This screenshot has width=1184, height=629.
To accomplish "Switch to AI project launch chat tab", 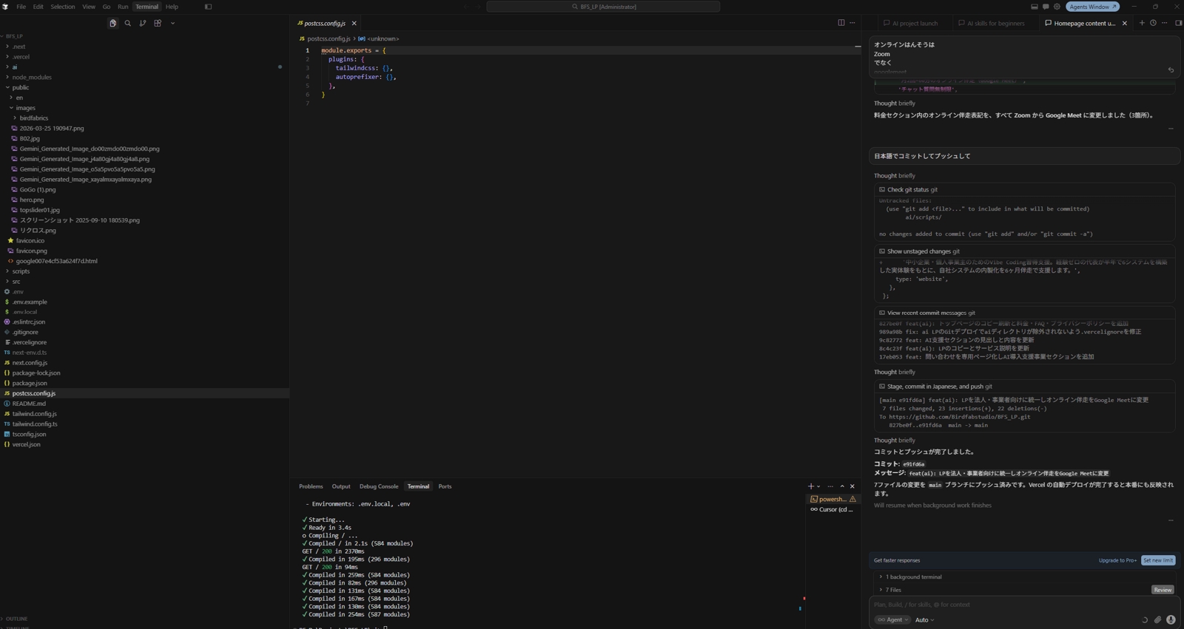I will pyautogui.click(x=911, y=24).
